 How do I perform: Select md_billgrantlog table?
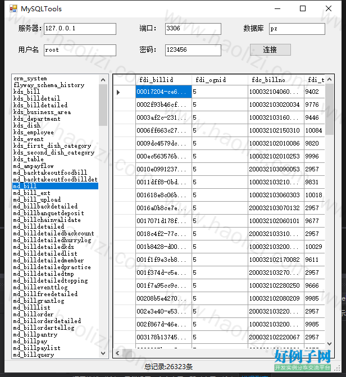[55, 301]
